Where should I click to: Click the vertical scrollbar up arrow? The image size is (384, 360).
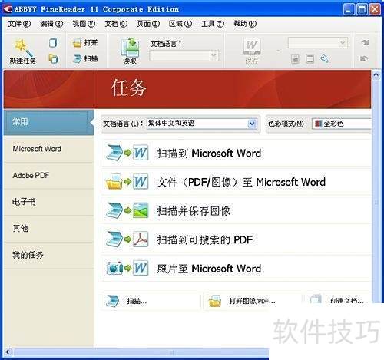pos(376,74)
